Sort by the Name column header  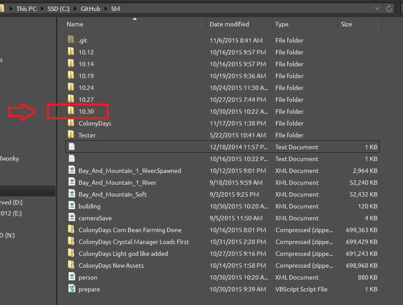75,24
